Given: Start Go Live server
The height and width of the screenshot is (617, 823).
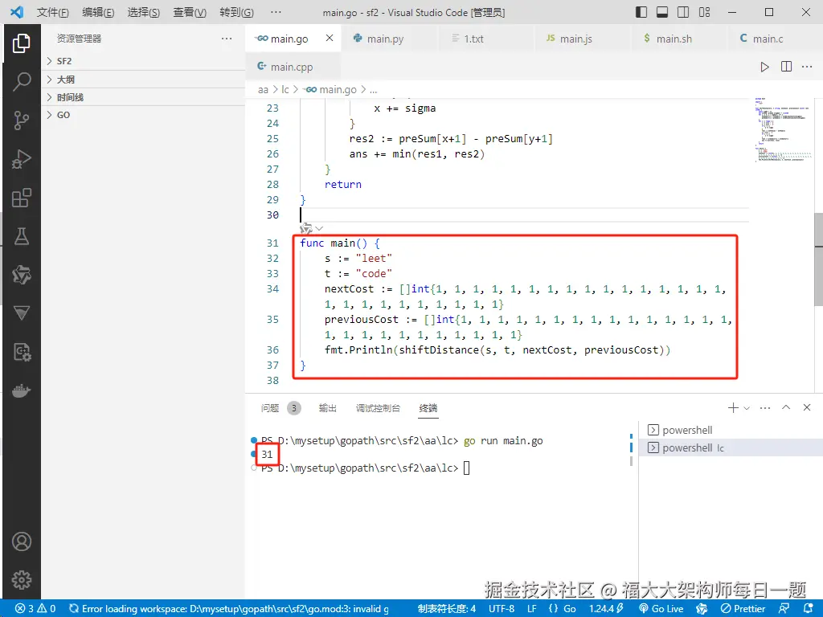Looking at the screenshot, I should point(661,609).
